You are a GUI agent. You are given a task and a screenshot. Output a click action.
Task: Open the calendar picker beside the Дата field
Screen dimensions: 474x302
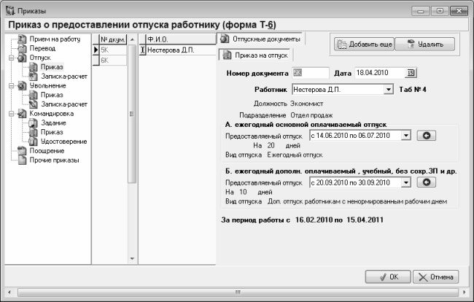411,72
